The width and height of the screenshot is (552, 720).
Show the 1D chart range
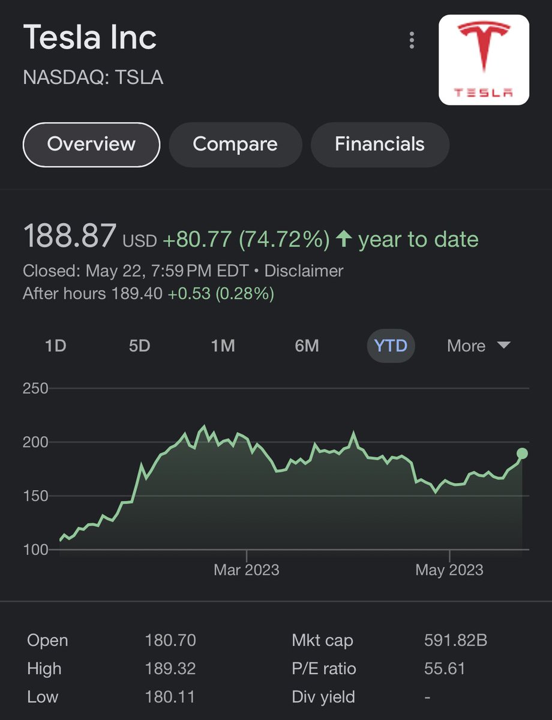pyautogui.click(x=56, y=346)
